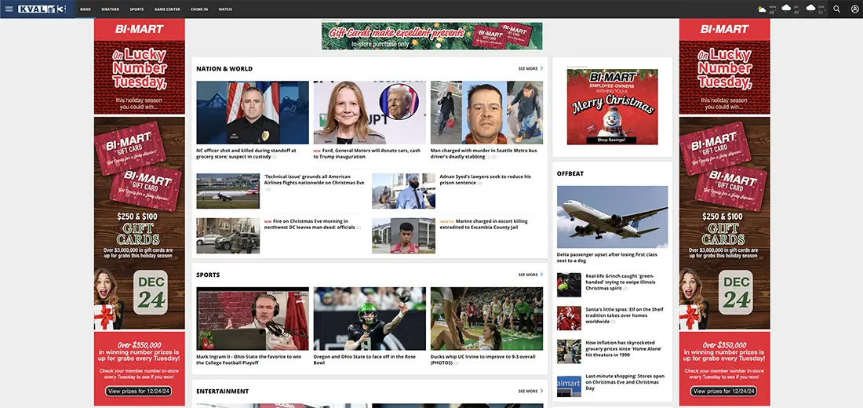Click the Marine extradited story thumbnail
The image size is (863, 408).
point(403,235)
